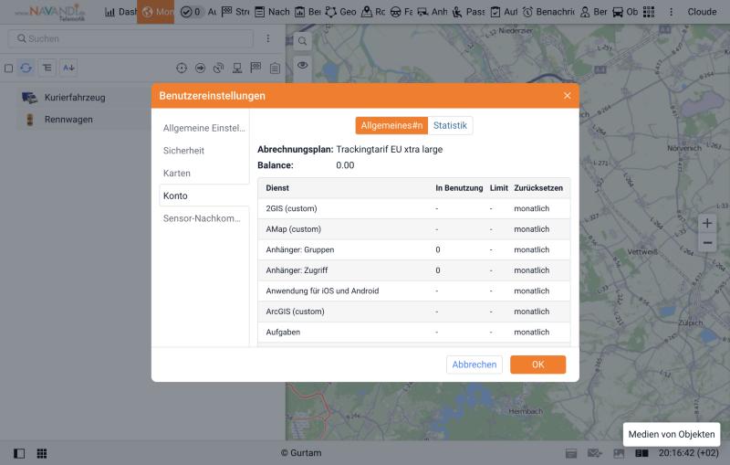Tick the select-all checkbox in monitoring panel
The image size is (730, 465).
click(8, 68)
